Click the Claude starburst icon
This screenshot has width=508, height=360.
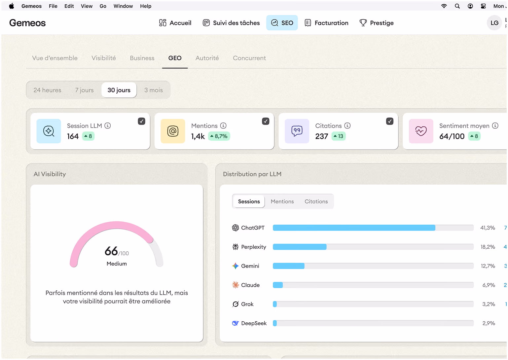tap(236, 285)
